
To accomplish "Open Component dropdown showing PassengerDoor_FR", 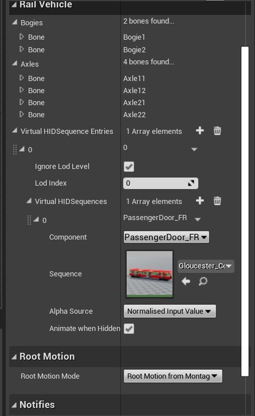I will (x=166, y=237).
